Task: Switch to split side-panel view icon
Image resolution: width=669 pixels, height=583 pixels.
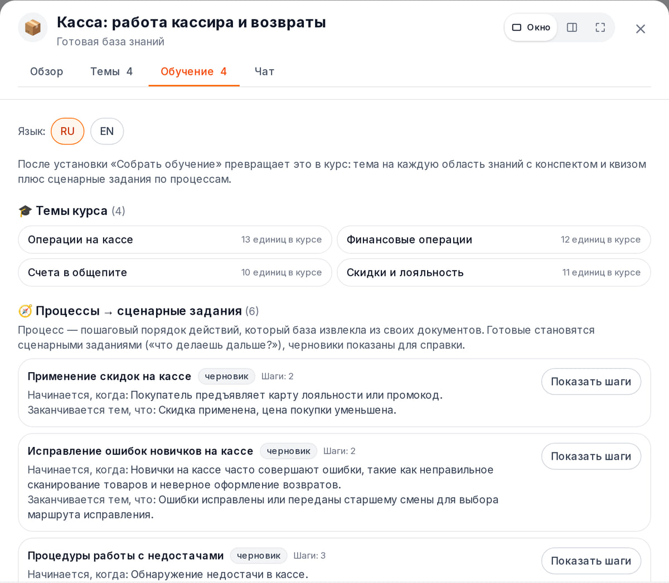Action: [572, 27]
